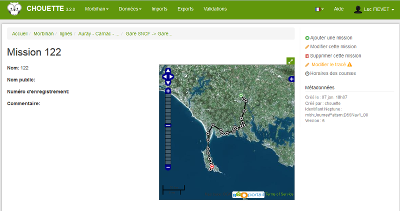Toggle the map fullscreen expand icon
Viewport: 400px width, 211px height.
tap(290, 61)
